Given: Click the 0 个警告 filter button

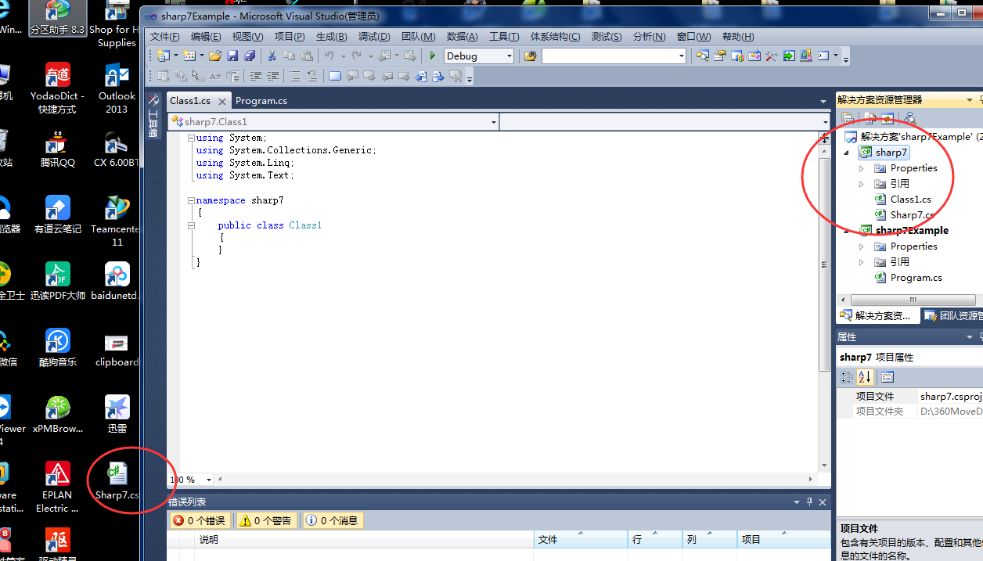Looking at the screenshot, I should click(266, 520).
